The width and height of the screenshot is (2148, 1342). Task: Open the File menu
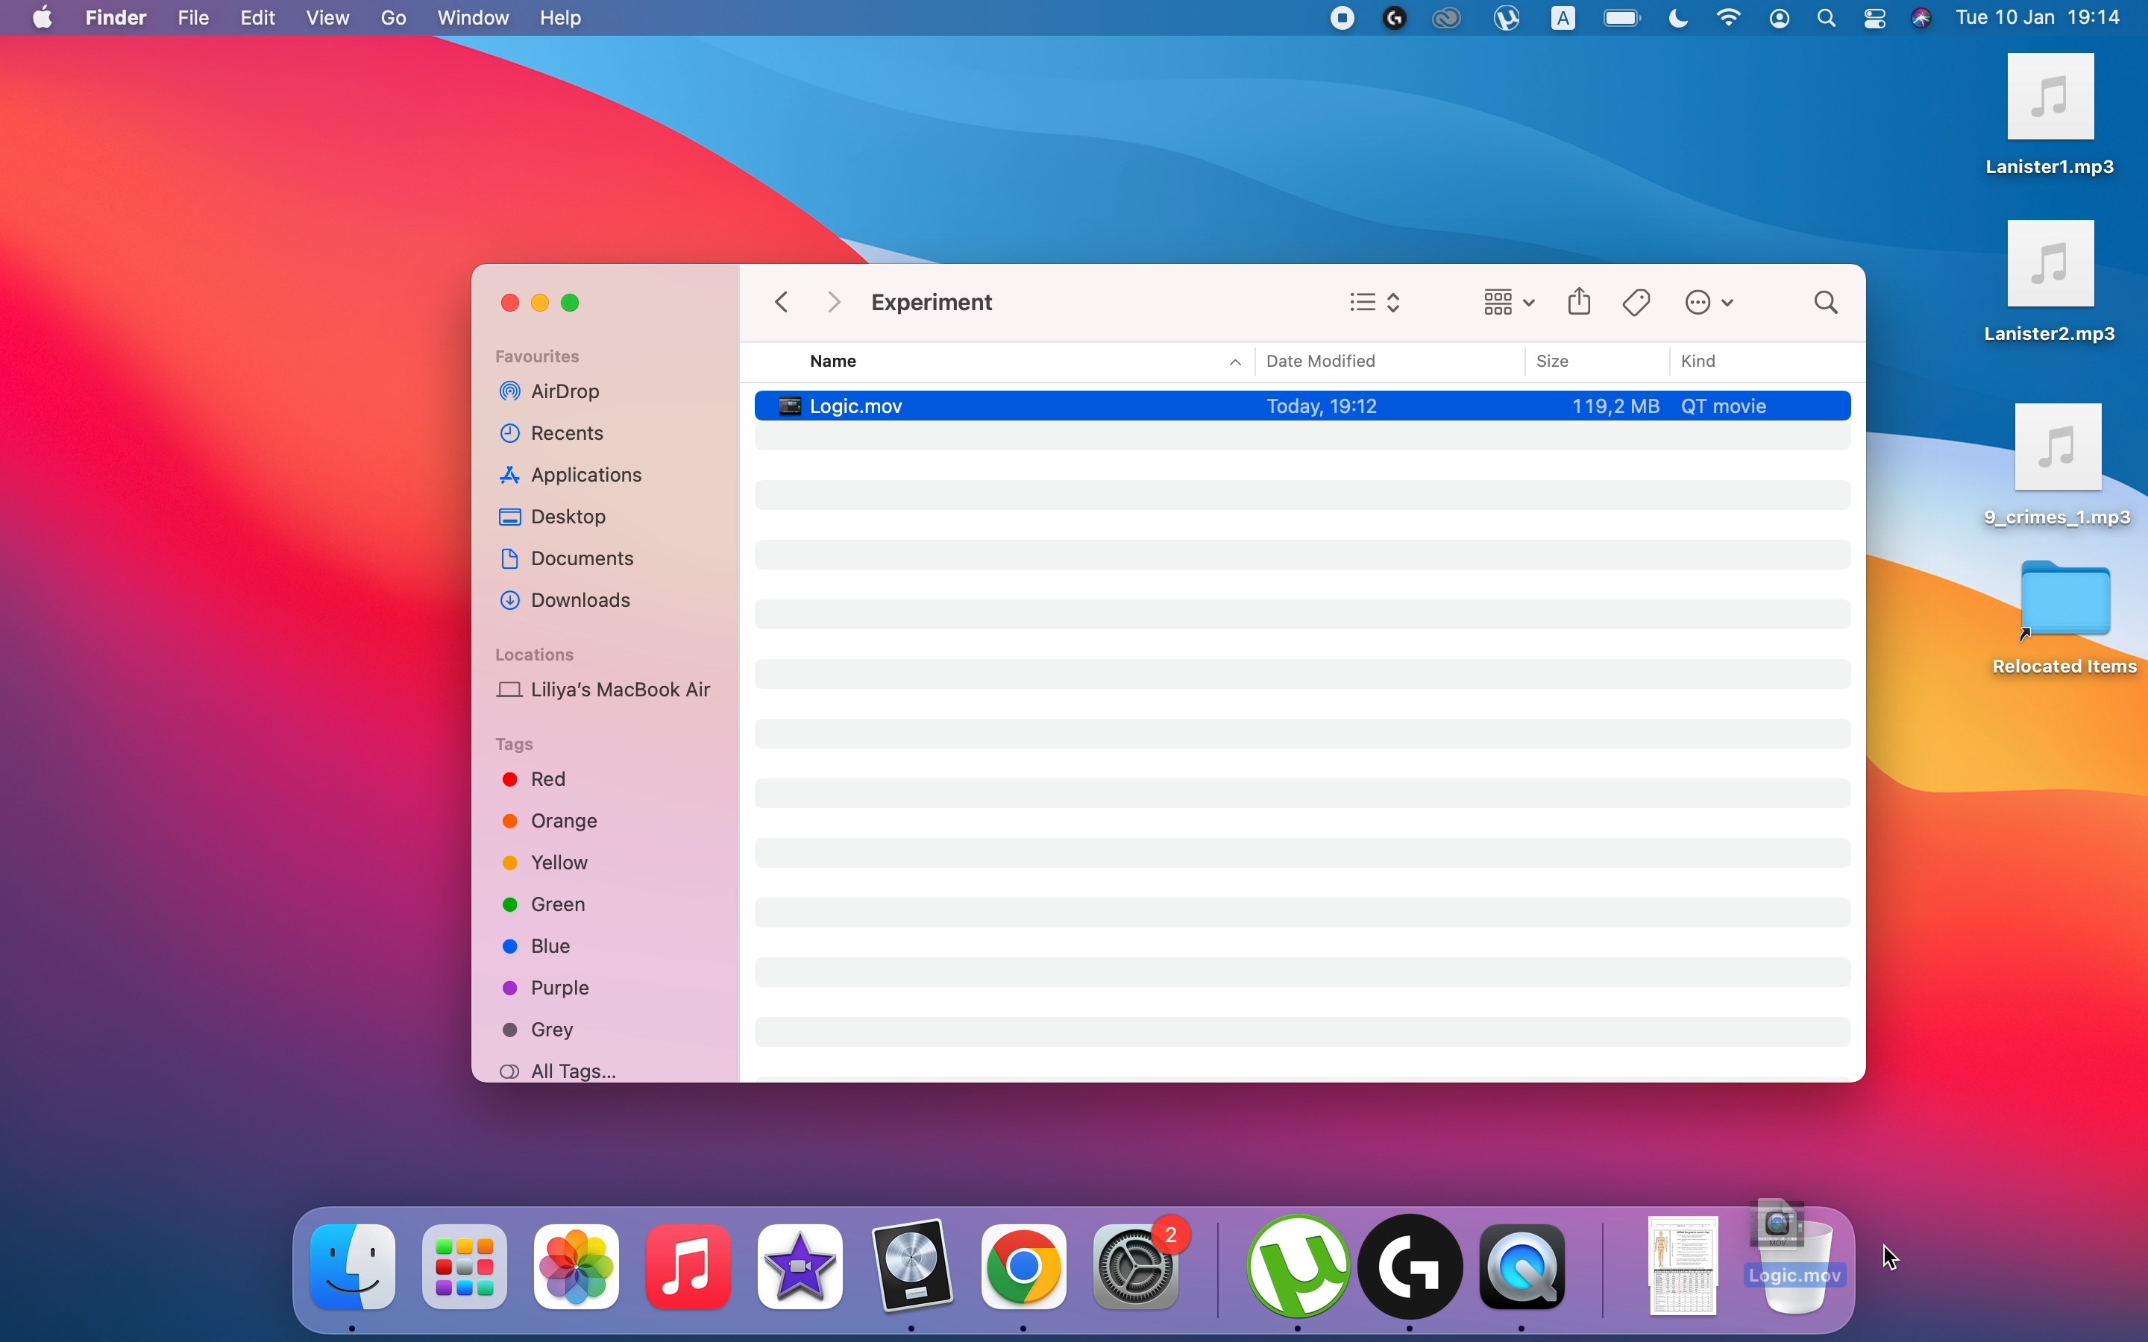pyautogui.click(x=193, y=18)
